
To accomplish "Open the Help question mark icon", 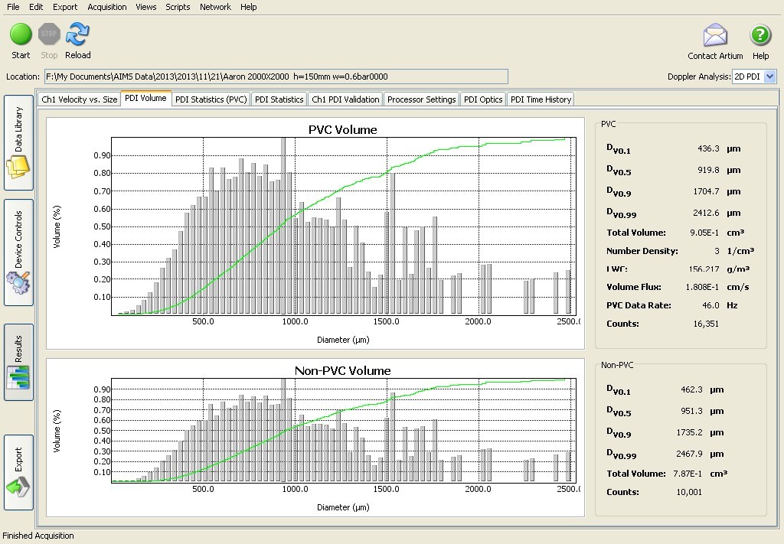I will pos(760,35).
